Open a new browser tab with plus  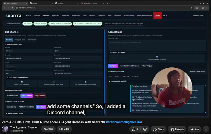[107, 3]
